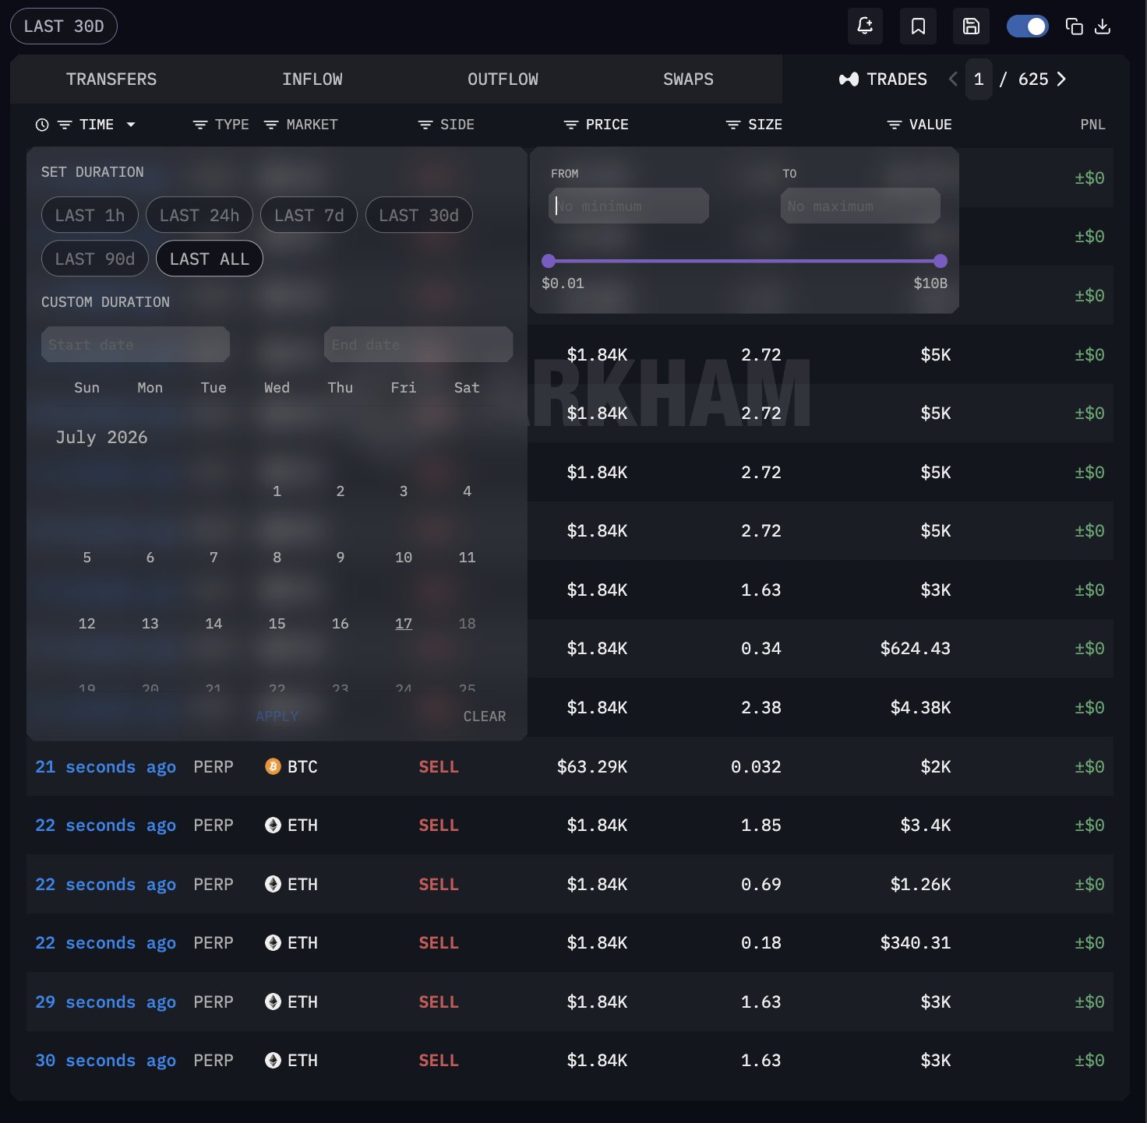1147x1123 pixels.
Task: Go to next page arrow
Action: [x=1061, y=79]
